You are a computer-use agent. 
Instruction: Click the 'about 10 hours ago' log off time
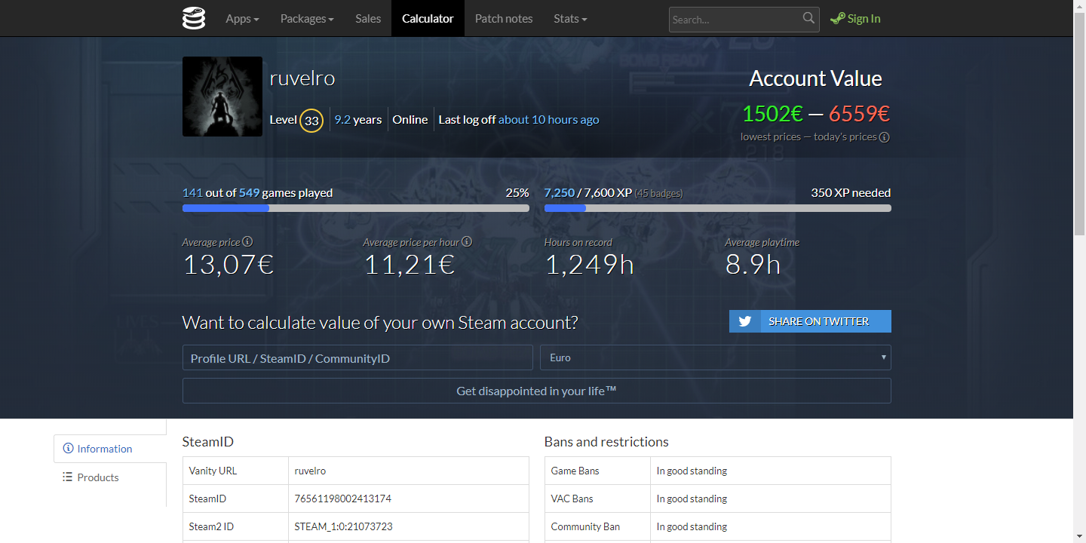tap(549, 119)
